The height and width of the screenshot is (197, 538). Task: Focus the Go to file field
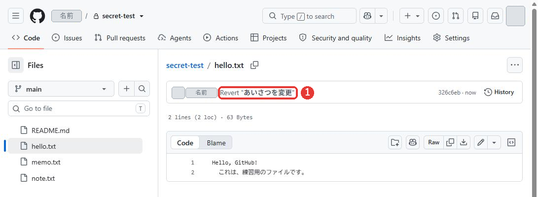pyautogui.click(x=79, y=109)
